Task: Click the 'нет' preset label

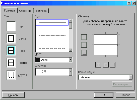Action: pos(23,26)
